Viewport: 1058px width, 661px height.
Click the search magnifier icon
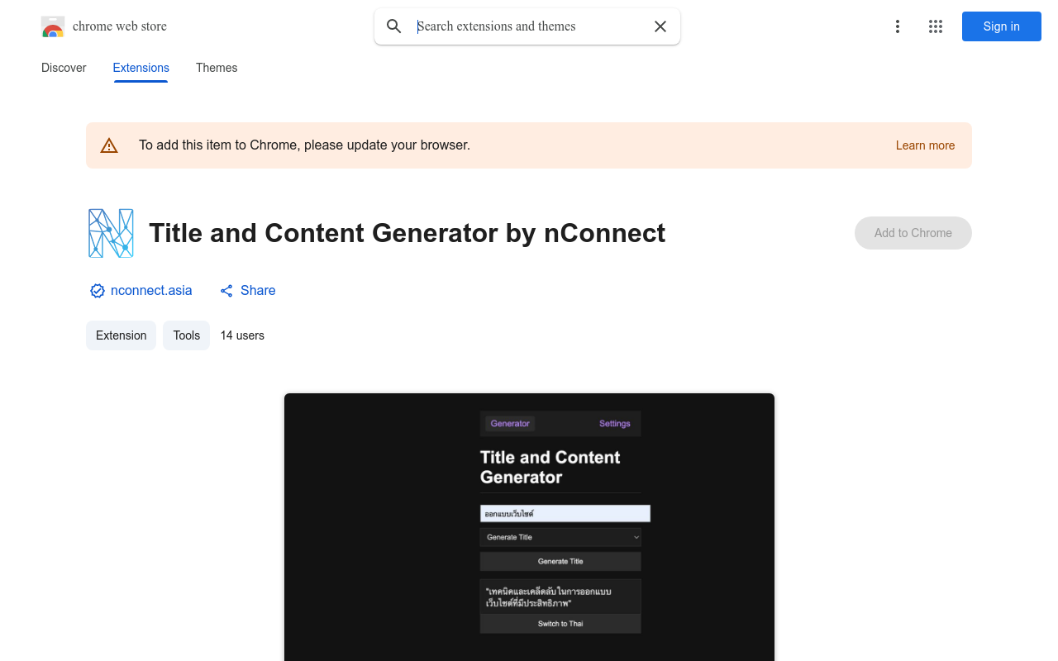pos(394,26)
